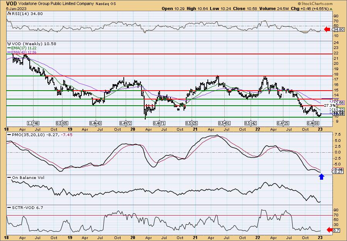Click the Nasdaq GS exchange label
Screen dimensions: 347x241
point(106,4)
